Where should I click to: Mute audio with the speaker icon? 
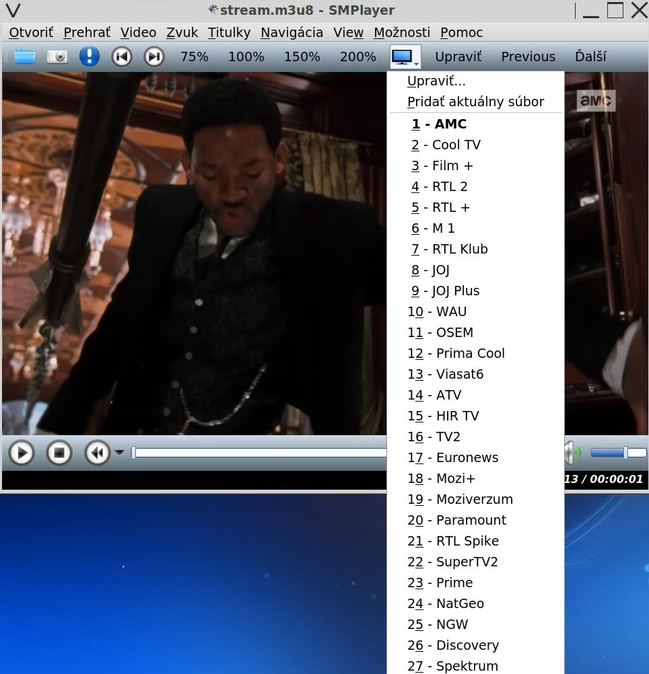coord(572,453)
